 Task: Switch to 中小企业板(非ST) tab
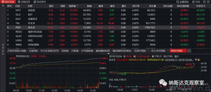coord(50,51)
